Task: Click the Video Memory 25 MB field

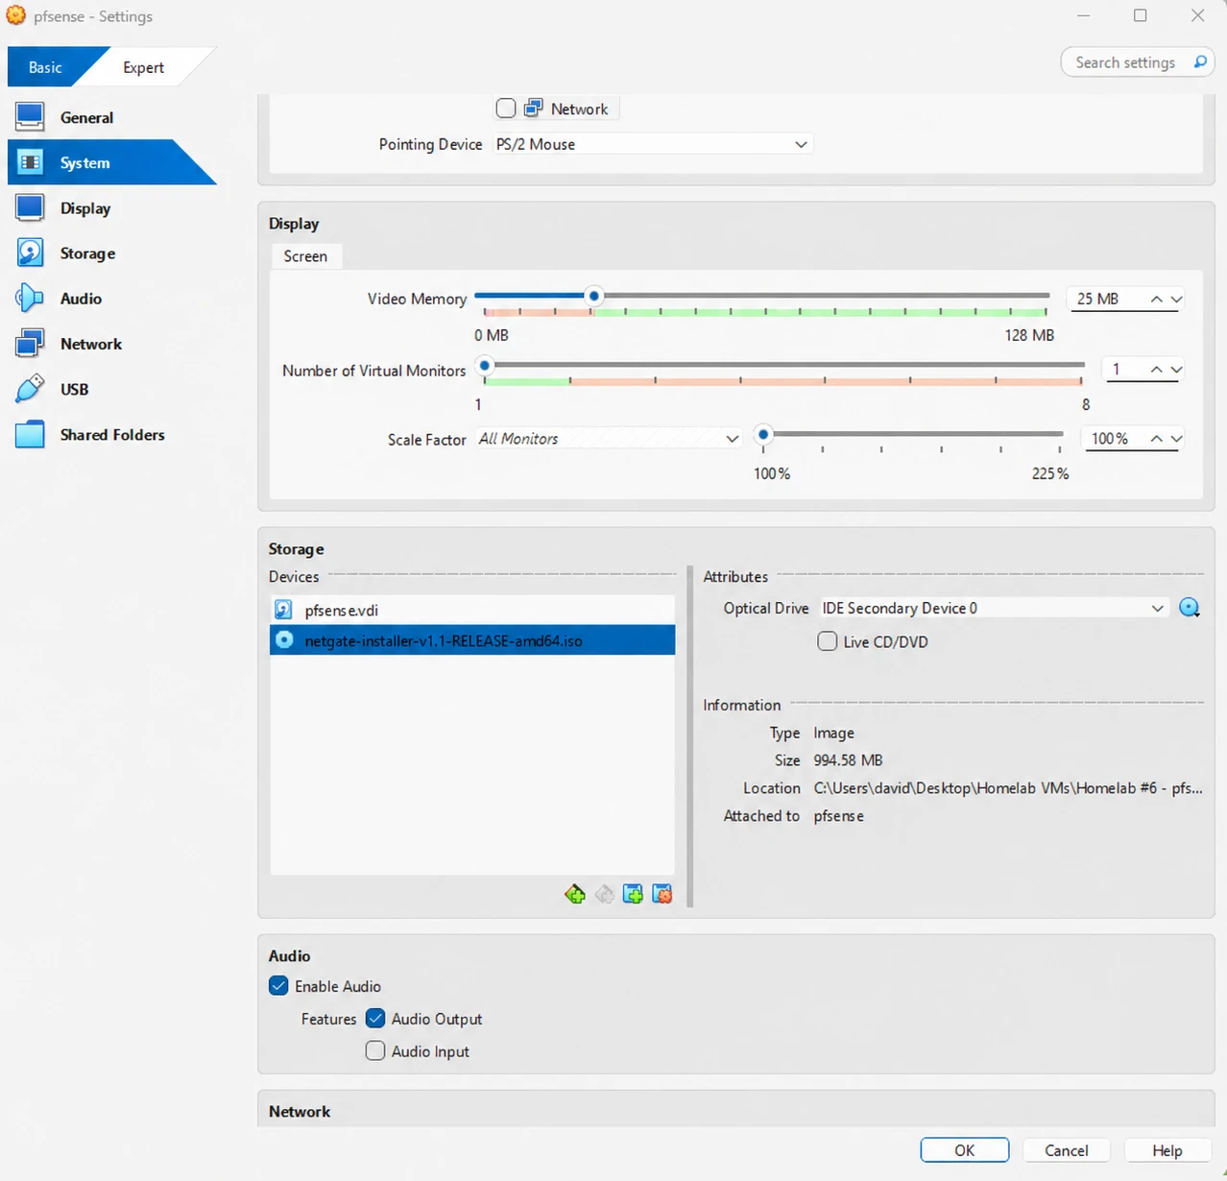Action: click(1106, 300)
